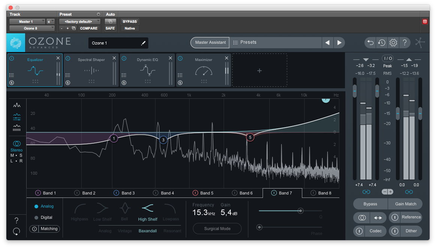436x248 pixels.
Task: Remove the Spectral Shaper module
Action: tap(114, 58)
